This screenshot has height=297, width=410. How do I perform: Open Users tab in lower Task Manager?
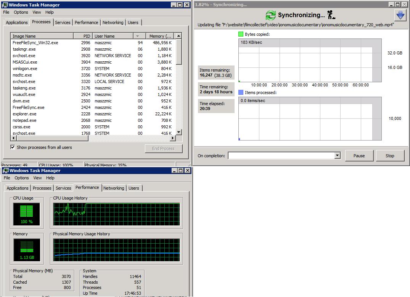point(134,188)
